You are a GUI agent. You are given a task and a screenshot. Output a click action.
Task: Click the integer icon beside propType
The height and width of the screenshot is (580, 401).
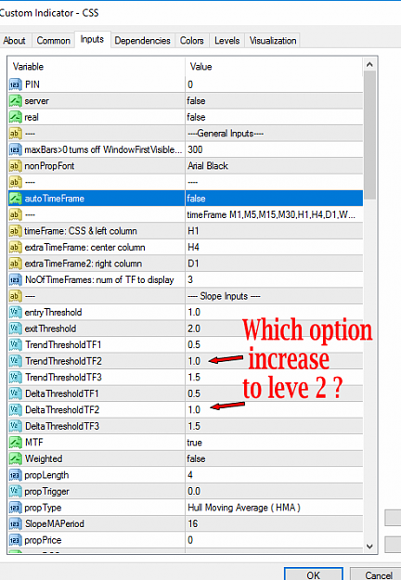15,508
